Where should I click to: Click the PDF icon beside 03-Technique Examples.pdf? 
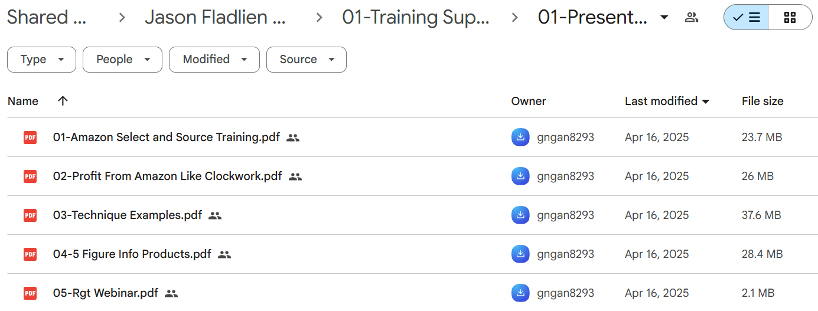click(x=30, y=215)
